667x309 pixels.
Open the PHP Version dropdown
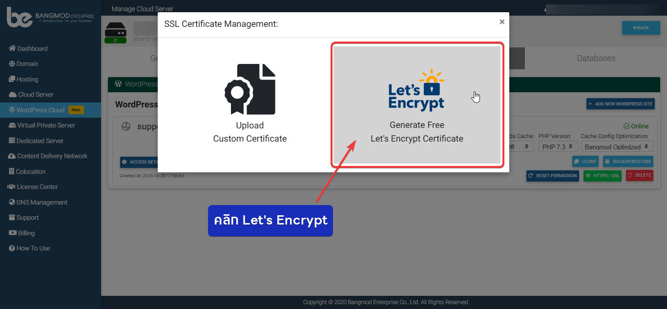558,146
